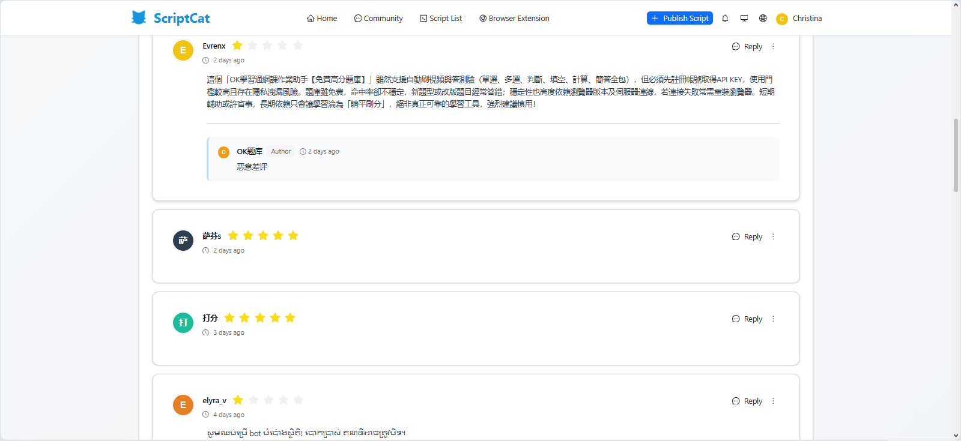Click the green 打分 avatar icon
This screenshot has width=961, height=441.
[183, 323]
